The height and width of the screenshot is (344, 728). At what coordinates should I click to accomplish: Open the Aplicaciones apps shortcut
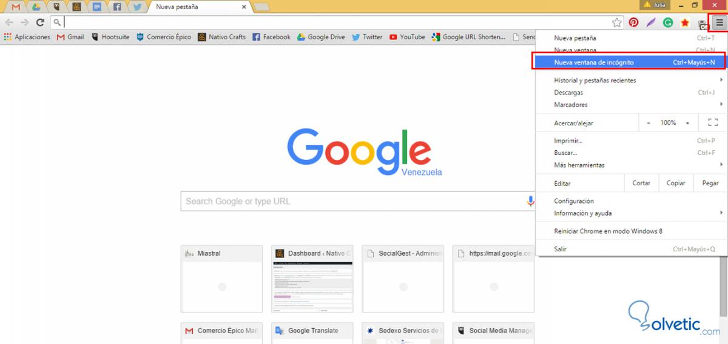point(27,37)
